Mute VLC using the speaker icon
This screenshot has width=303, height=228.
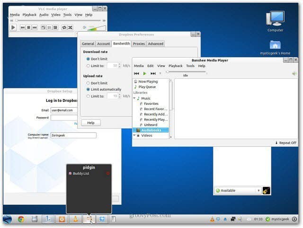pyautogui.click(x=84, y=27)
